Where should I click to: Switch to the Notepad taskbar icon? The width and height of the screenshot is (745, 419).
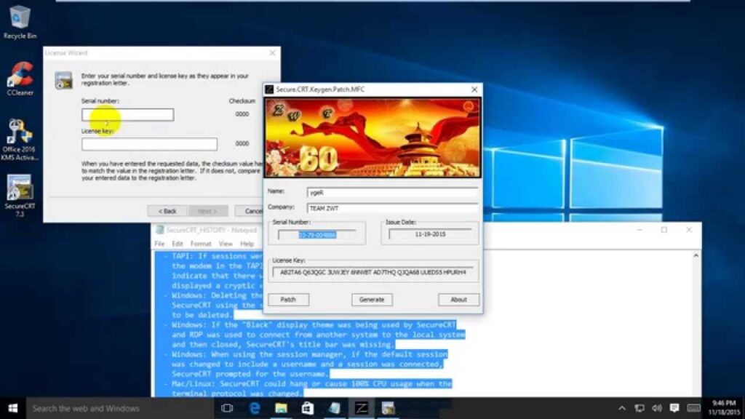[x=335, y=408]
